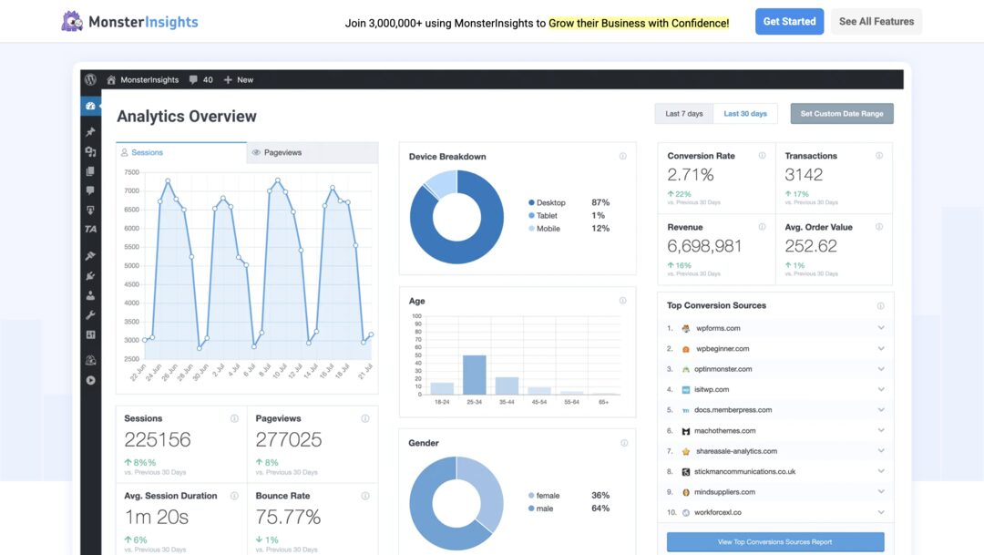Select the Last 30 days range
Viewport: 984px width, 555px height.
coord(744,114)
